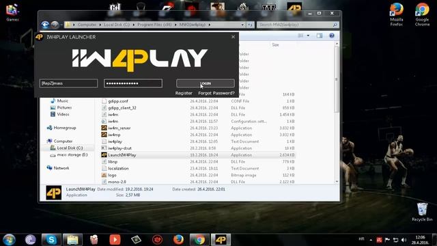This screenshot has height=246, width=437.
Task: Open the orange media player taskbar icon
Action: (x=115, y=240)
